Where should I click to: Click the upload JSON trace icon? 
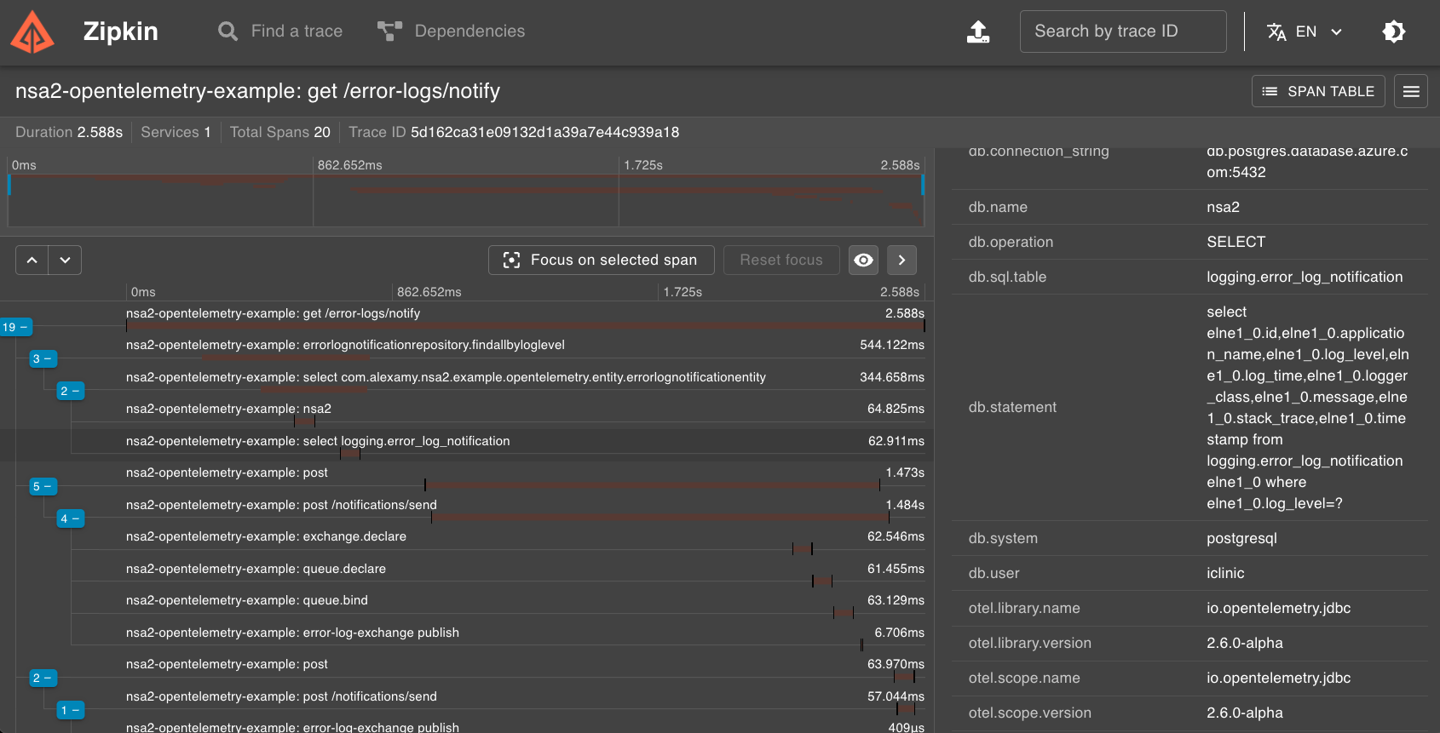(978, 31)
